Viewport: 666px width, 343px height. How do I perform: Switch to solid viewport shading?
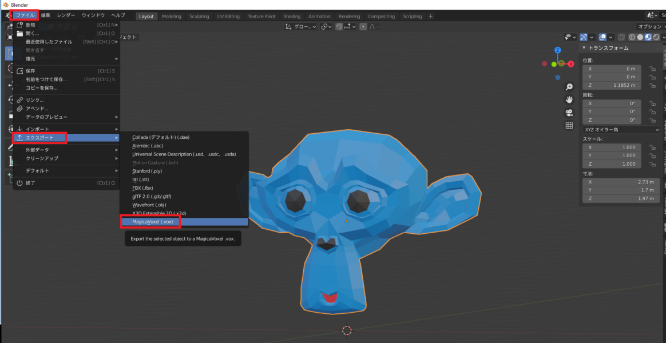pos(640,37)
